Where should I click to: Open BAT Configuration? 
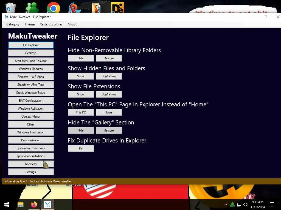pyautogui.click(x=31, y=101)
